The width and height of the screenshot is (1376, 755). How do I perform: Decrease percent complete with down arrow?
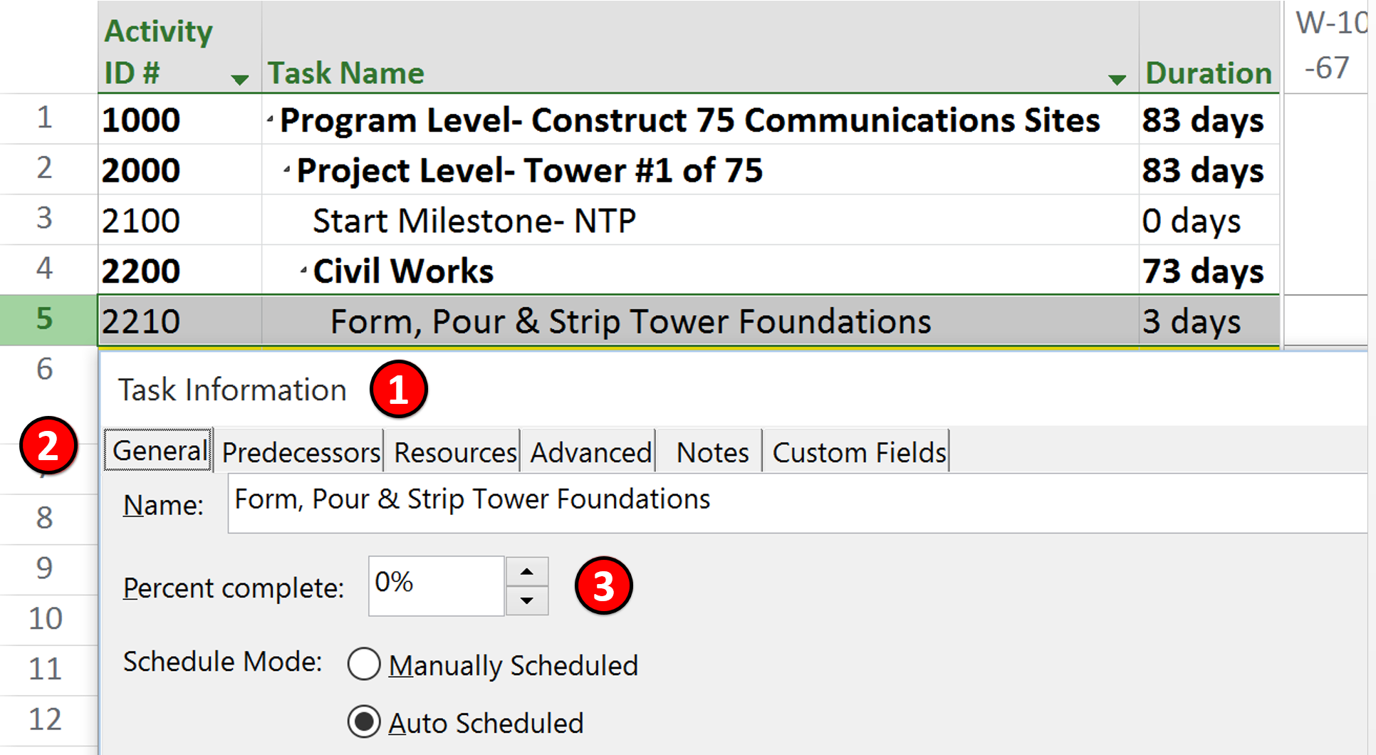pos(527,600)
